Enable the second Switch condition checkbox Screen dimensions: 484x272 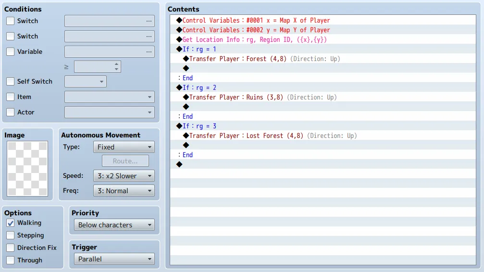point(10,37)
